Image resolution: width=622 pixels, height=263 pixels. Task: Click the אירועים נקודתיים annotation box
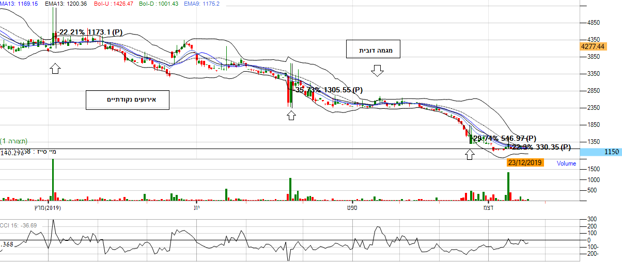(x=128, y=100)
